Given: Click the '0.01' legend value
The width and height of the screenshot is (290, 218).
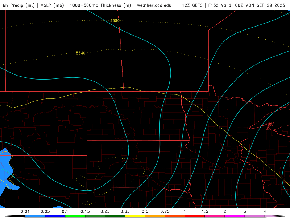Looking at the screenshot, I should point(25,211).
